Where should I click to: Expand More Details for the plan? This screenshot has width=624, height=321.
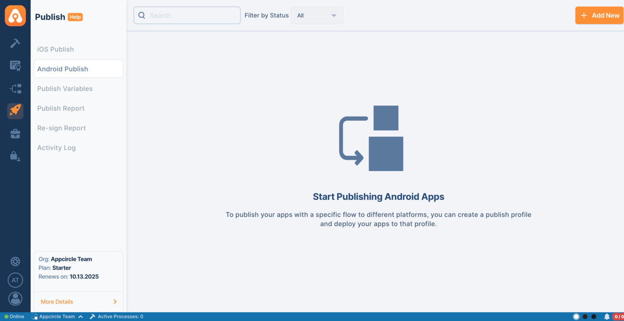[78, 302]
